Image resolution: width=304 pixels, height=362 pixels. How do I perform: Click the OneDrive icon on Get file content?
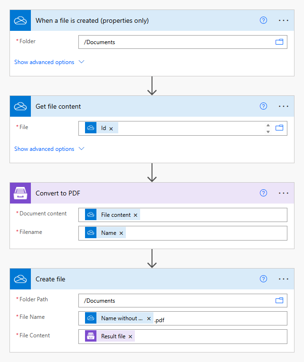20,106
